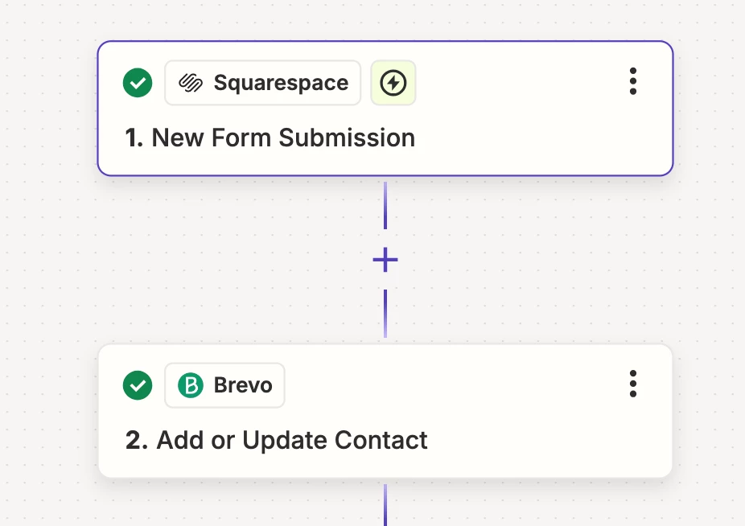Image resolution: width=745 pixels, height=526 pixels.
Task: Click the connector line beneath the Brevo step
Action: 385,504
